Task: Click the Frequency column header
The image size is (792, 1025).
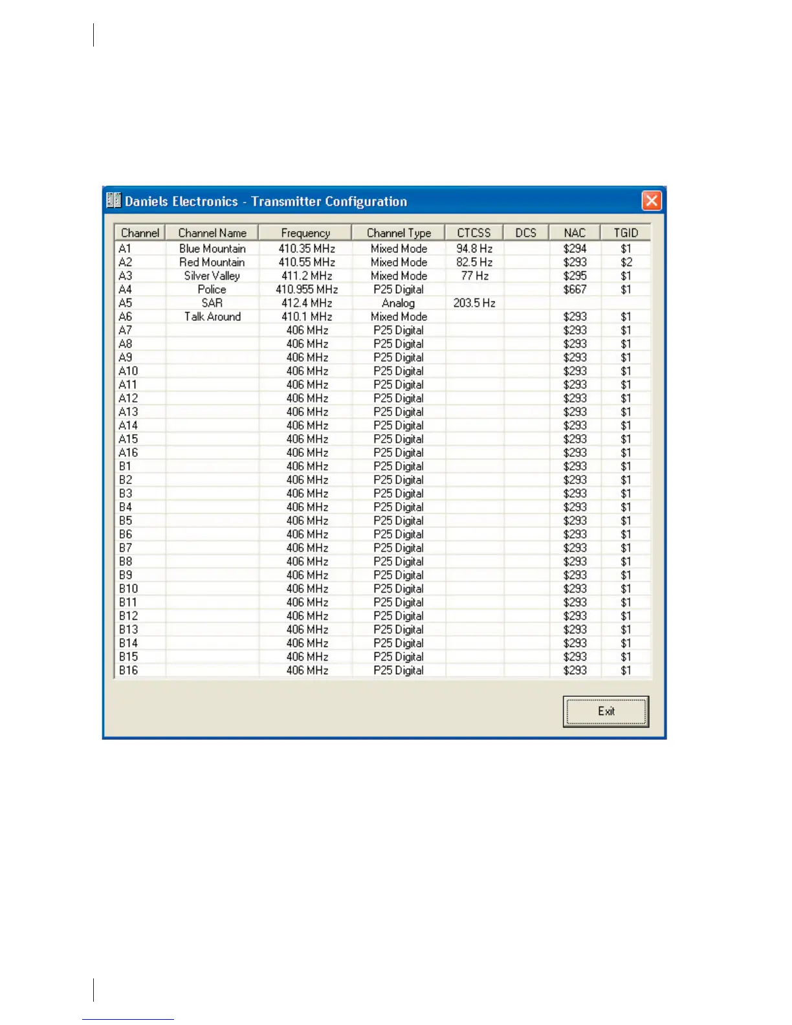Action: [305, 233]
